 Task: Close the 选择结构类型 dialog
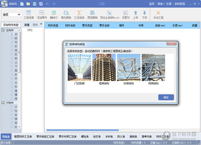pos(171,43)
